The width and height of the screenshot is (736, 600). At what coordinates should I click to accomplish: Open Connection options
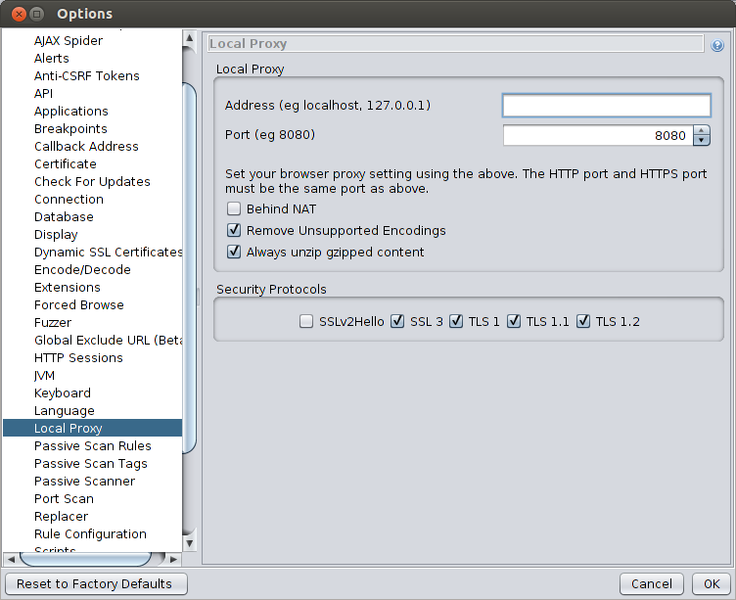tap(69, 199)
